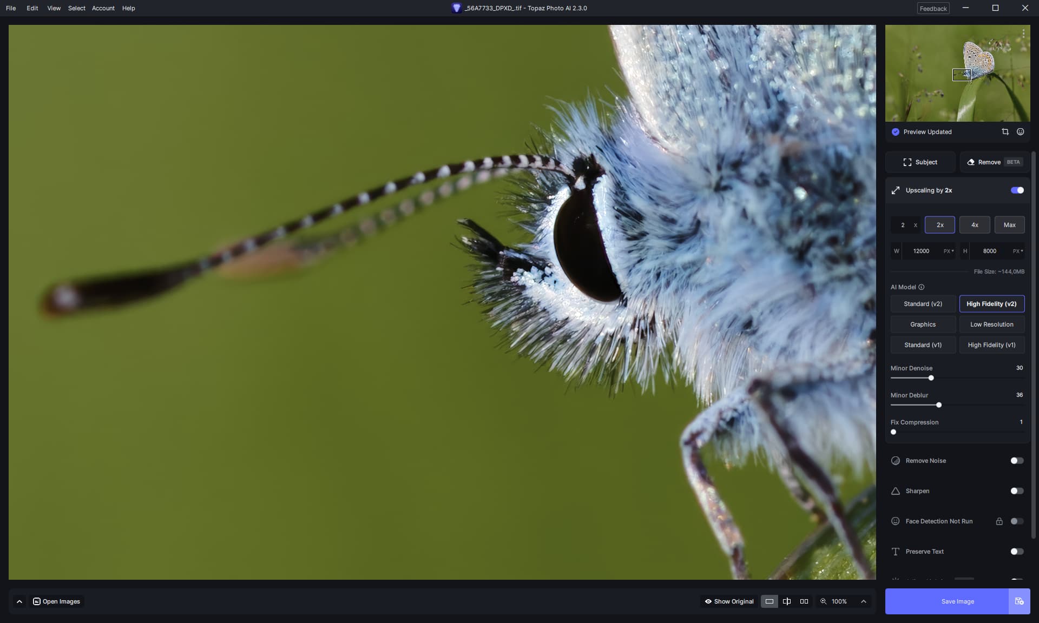1039x623 pixels.
Task: Select the single image view mode
Action: [769, 601]
